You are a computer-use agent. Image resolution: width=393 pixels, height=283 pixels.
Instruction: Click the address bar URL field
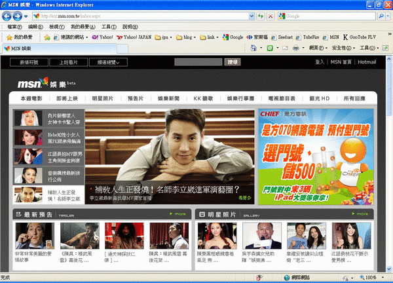pyautogui.click(x=141, y=16)
